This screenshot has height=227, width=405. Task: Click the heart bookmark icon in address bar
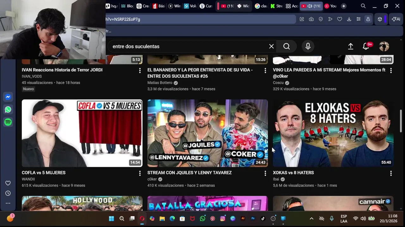[340, 19]
